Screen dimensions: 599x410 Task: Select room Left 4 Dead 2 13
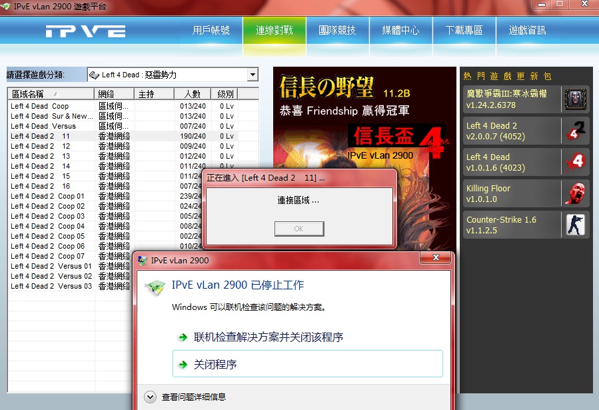pyautogui.click(x=122, y=156)
